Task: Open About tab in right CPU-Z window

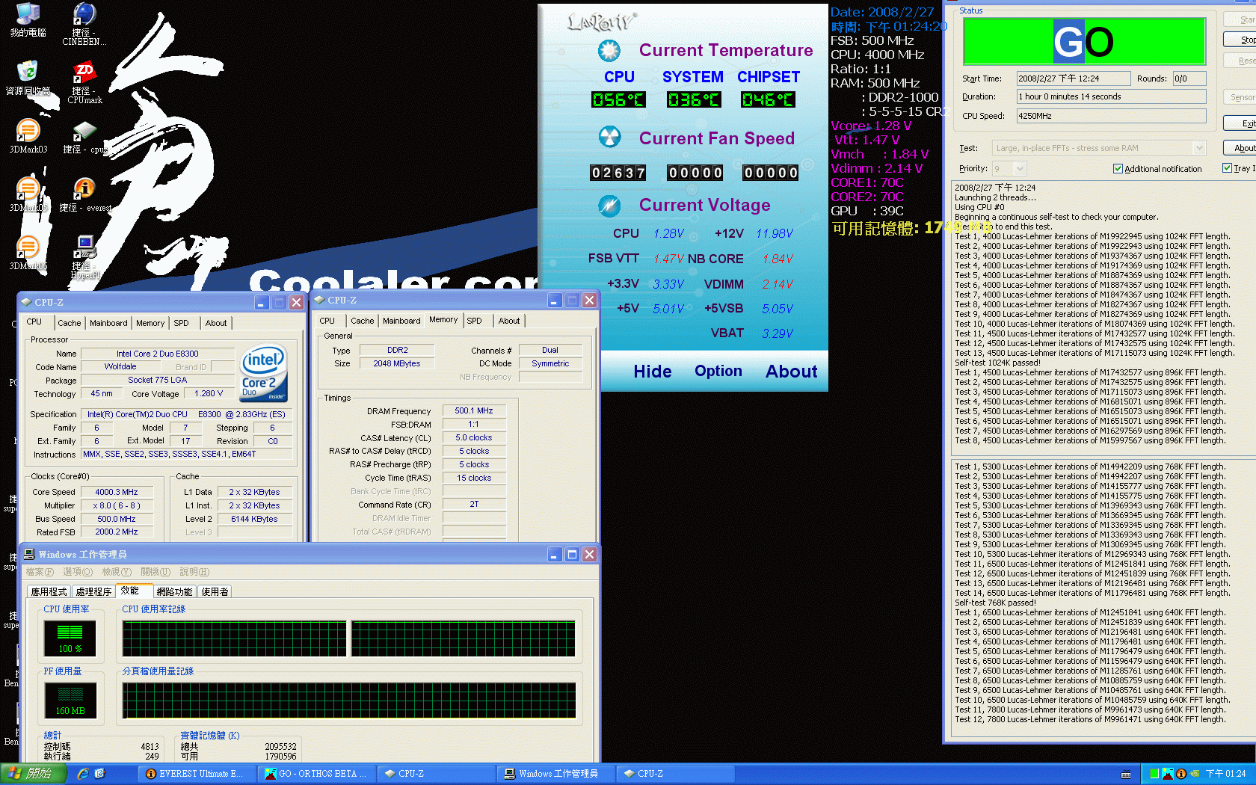Action: [509, 321]
